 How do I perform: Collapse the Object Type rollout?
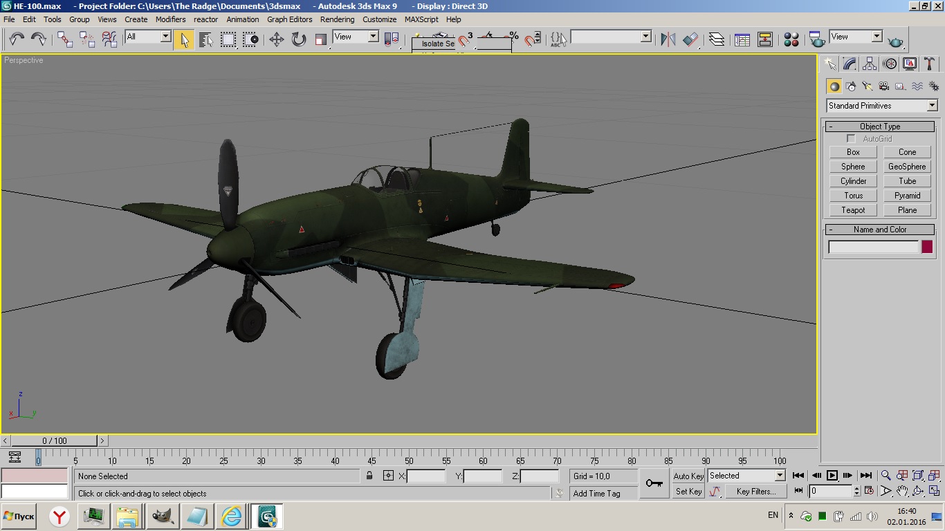[x=830, y=127]
